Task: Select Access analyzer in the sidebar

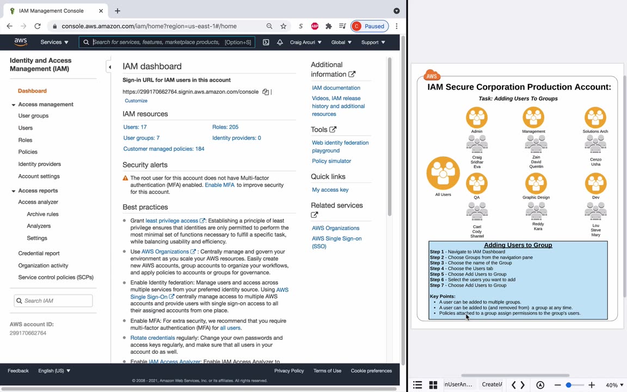Action: coord(38,202)
